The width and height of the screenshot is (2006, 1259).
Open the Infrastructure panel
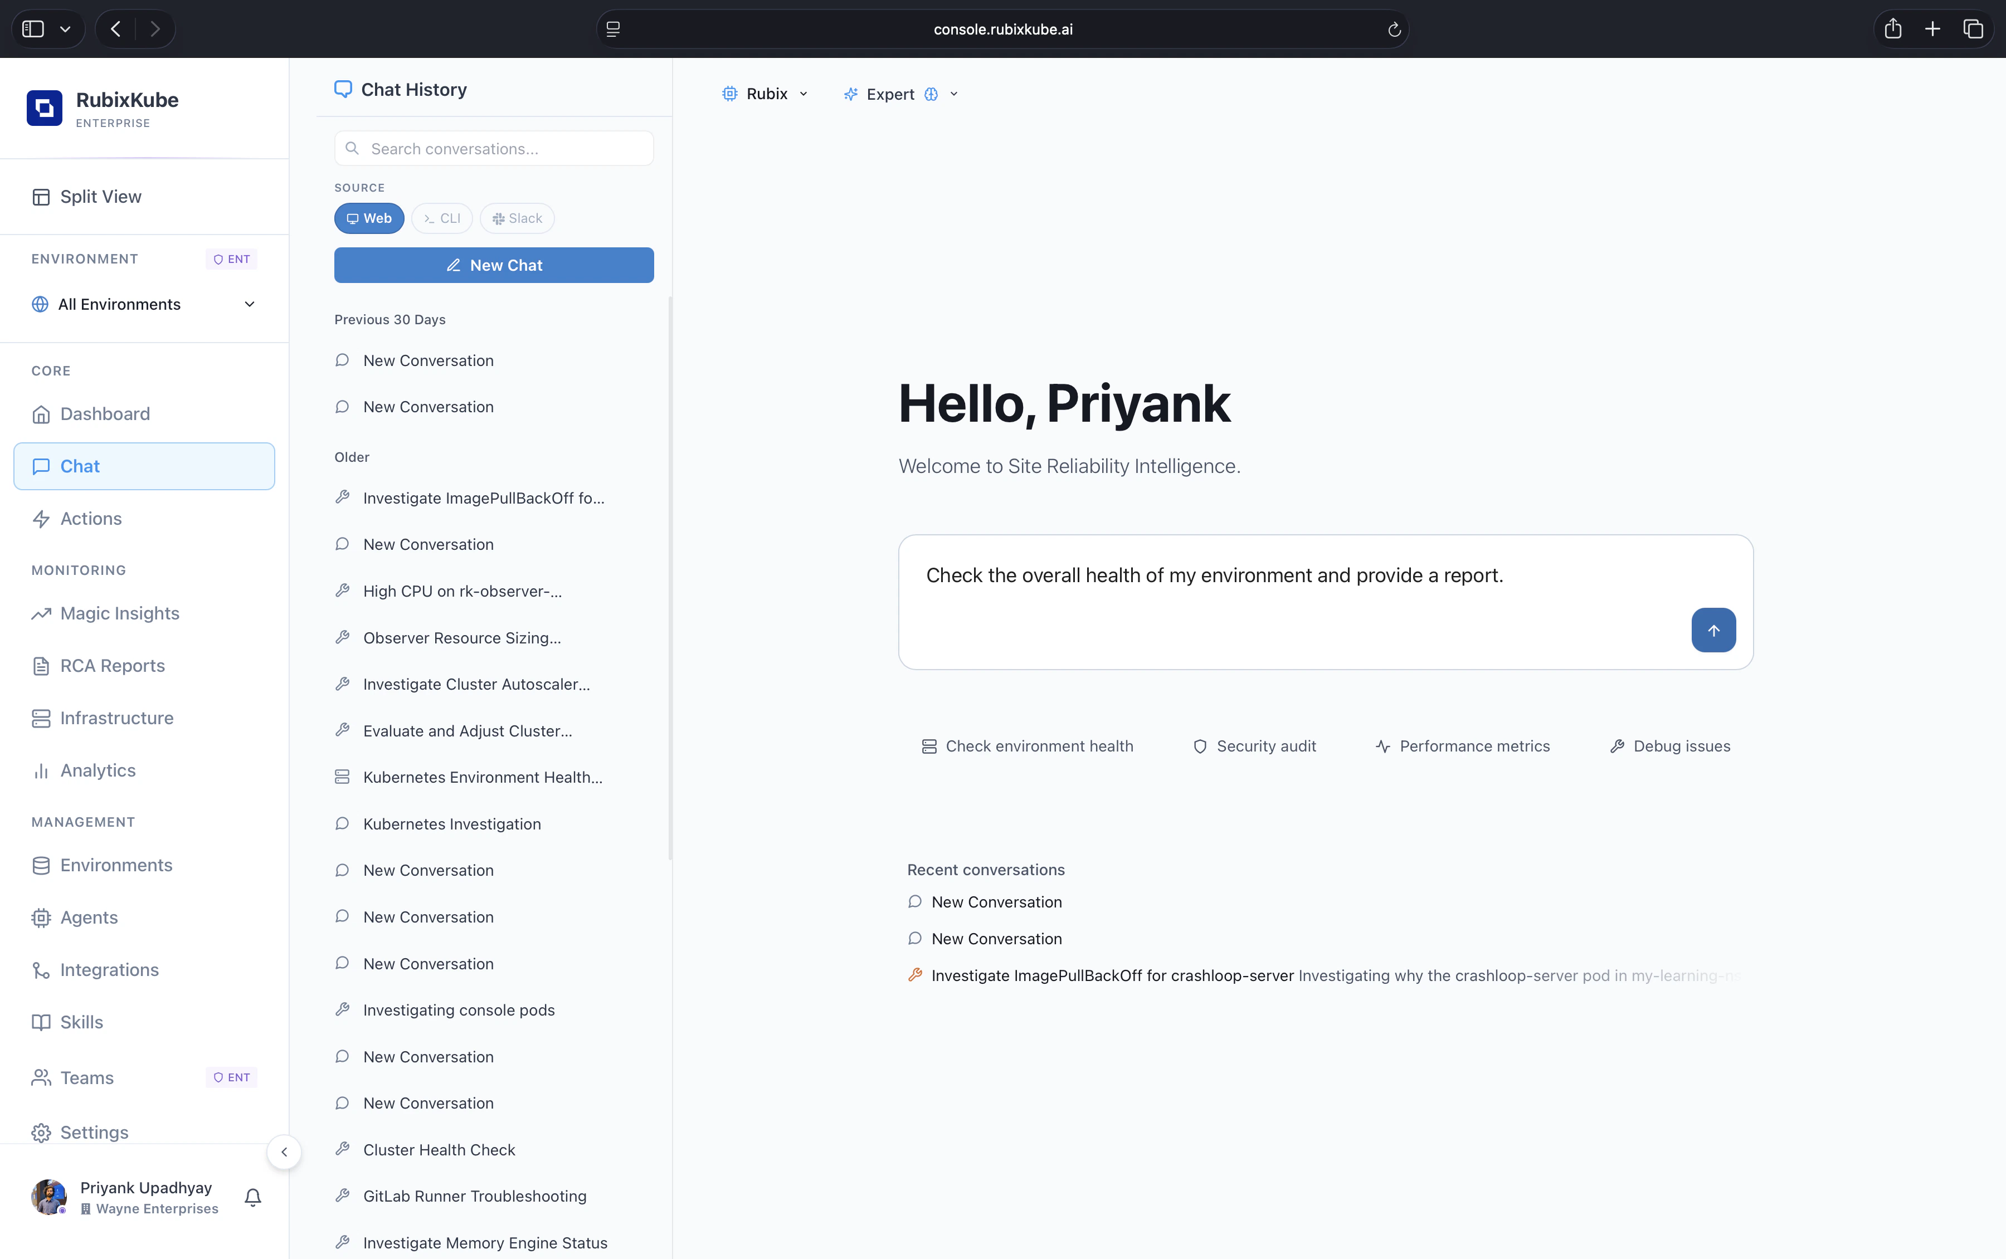coord(116,718)
